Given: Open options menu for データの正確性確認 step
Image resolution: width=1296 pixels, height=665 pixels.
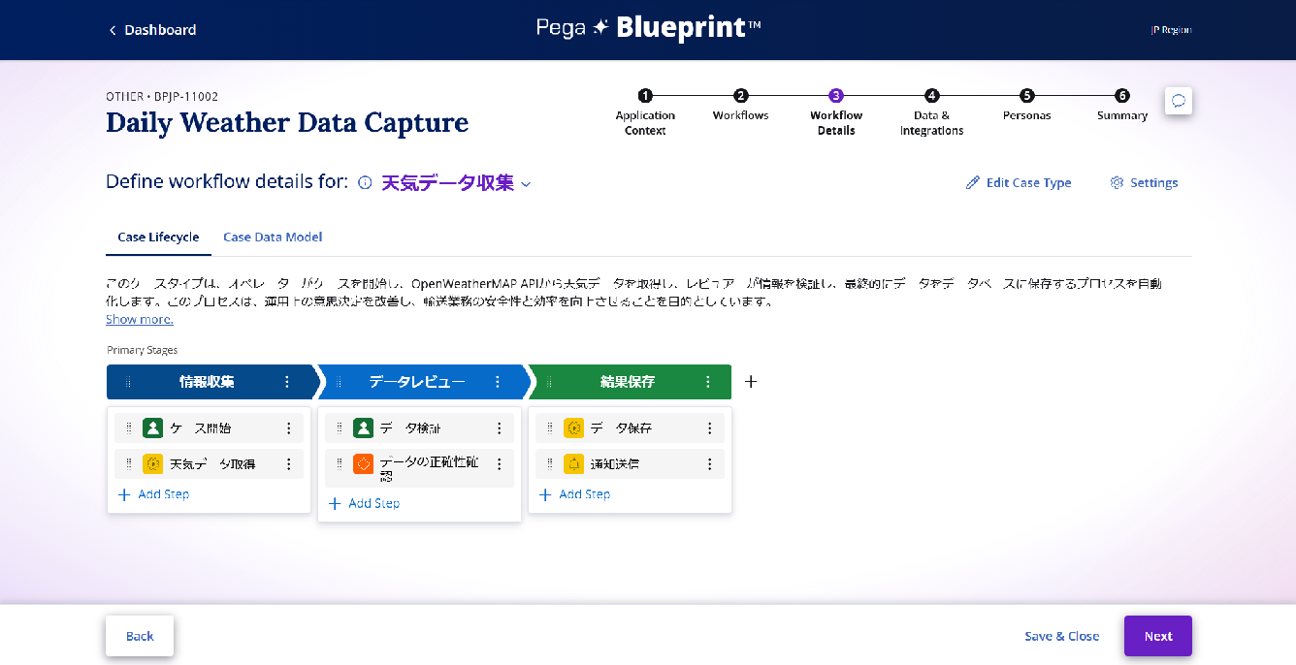Looking at the screenshot, I should (x=499, y=463).
